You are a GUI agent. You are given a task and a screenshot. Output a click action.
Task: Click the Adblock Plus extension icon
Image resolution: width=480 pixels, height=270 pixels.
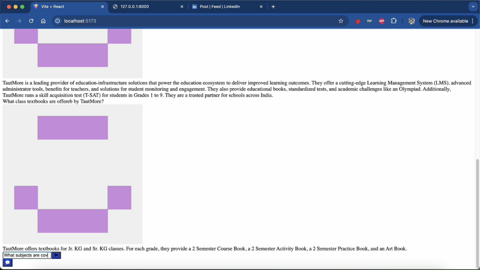pos(381,21)
